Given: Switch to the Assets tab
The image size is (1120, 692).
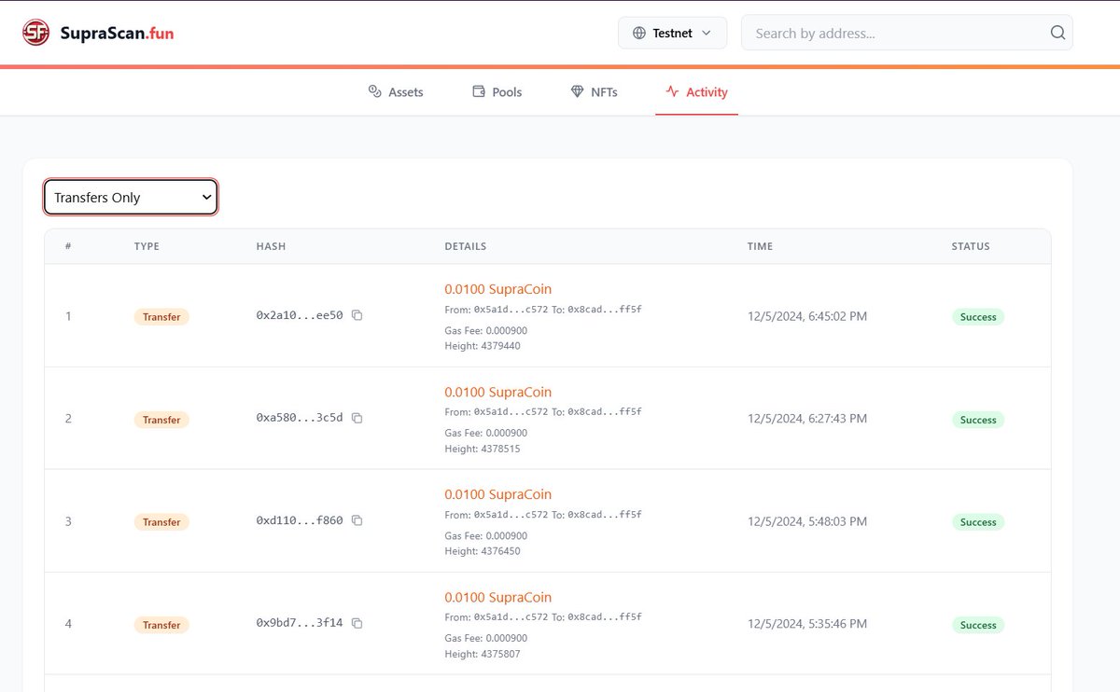Looking at the screenshot, I should (x=396, y=91).
